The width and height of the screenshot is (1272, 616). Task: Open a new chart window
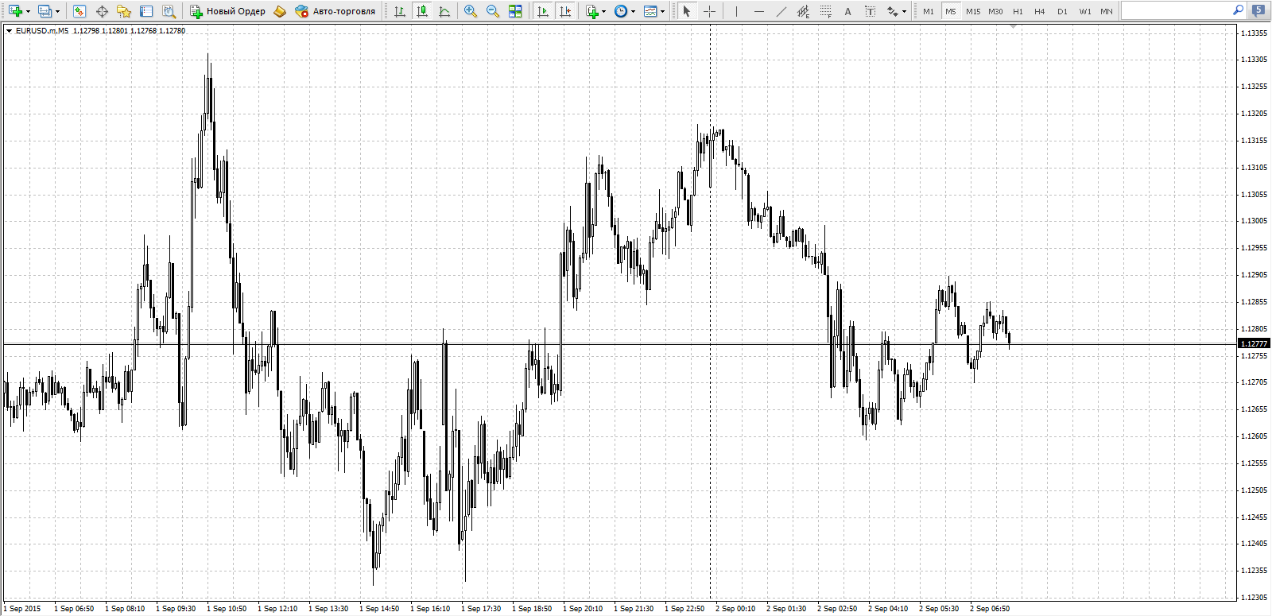tap(15, 11)
